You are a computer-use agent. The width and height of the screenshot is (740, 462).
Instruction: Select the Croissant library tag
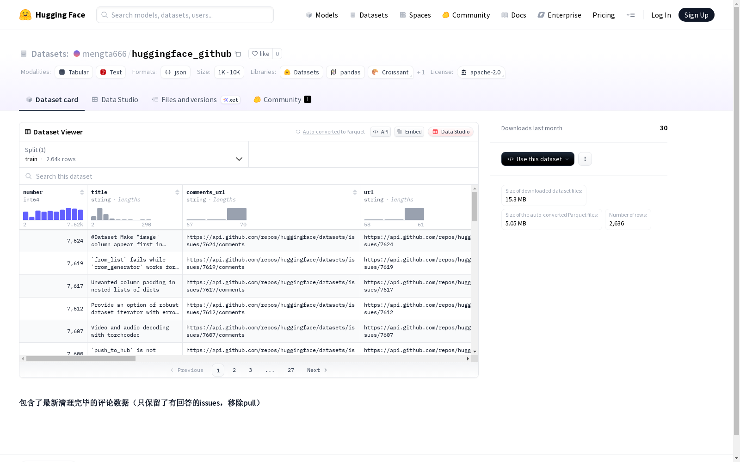391,72
